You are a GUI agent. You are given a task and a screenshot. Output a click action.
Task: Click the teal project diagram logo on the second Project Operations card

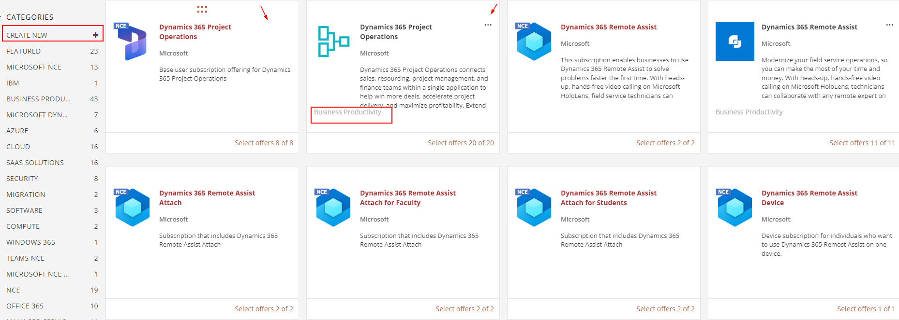click(x=334, y=42)
